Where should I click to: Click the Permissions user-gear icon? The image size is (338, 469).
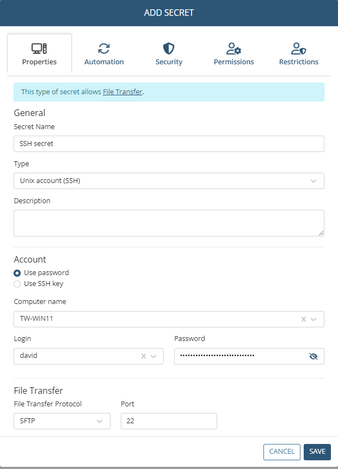(233, 48)
